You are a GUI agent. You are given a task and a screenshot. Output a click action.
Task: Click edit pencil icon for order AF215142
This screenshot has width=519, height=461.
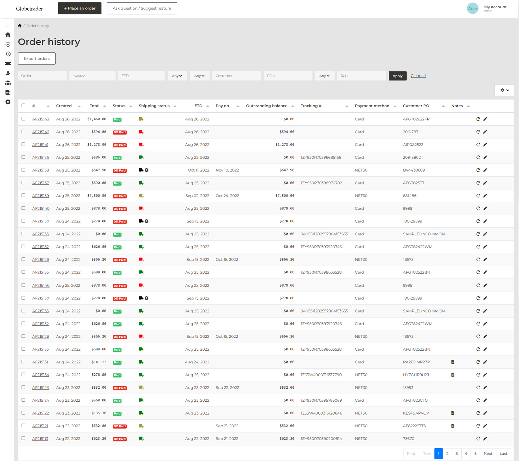[485, 132]
